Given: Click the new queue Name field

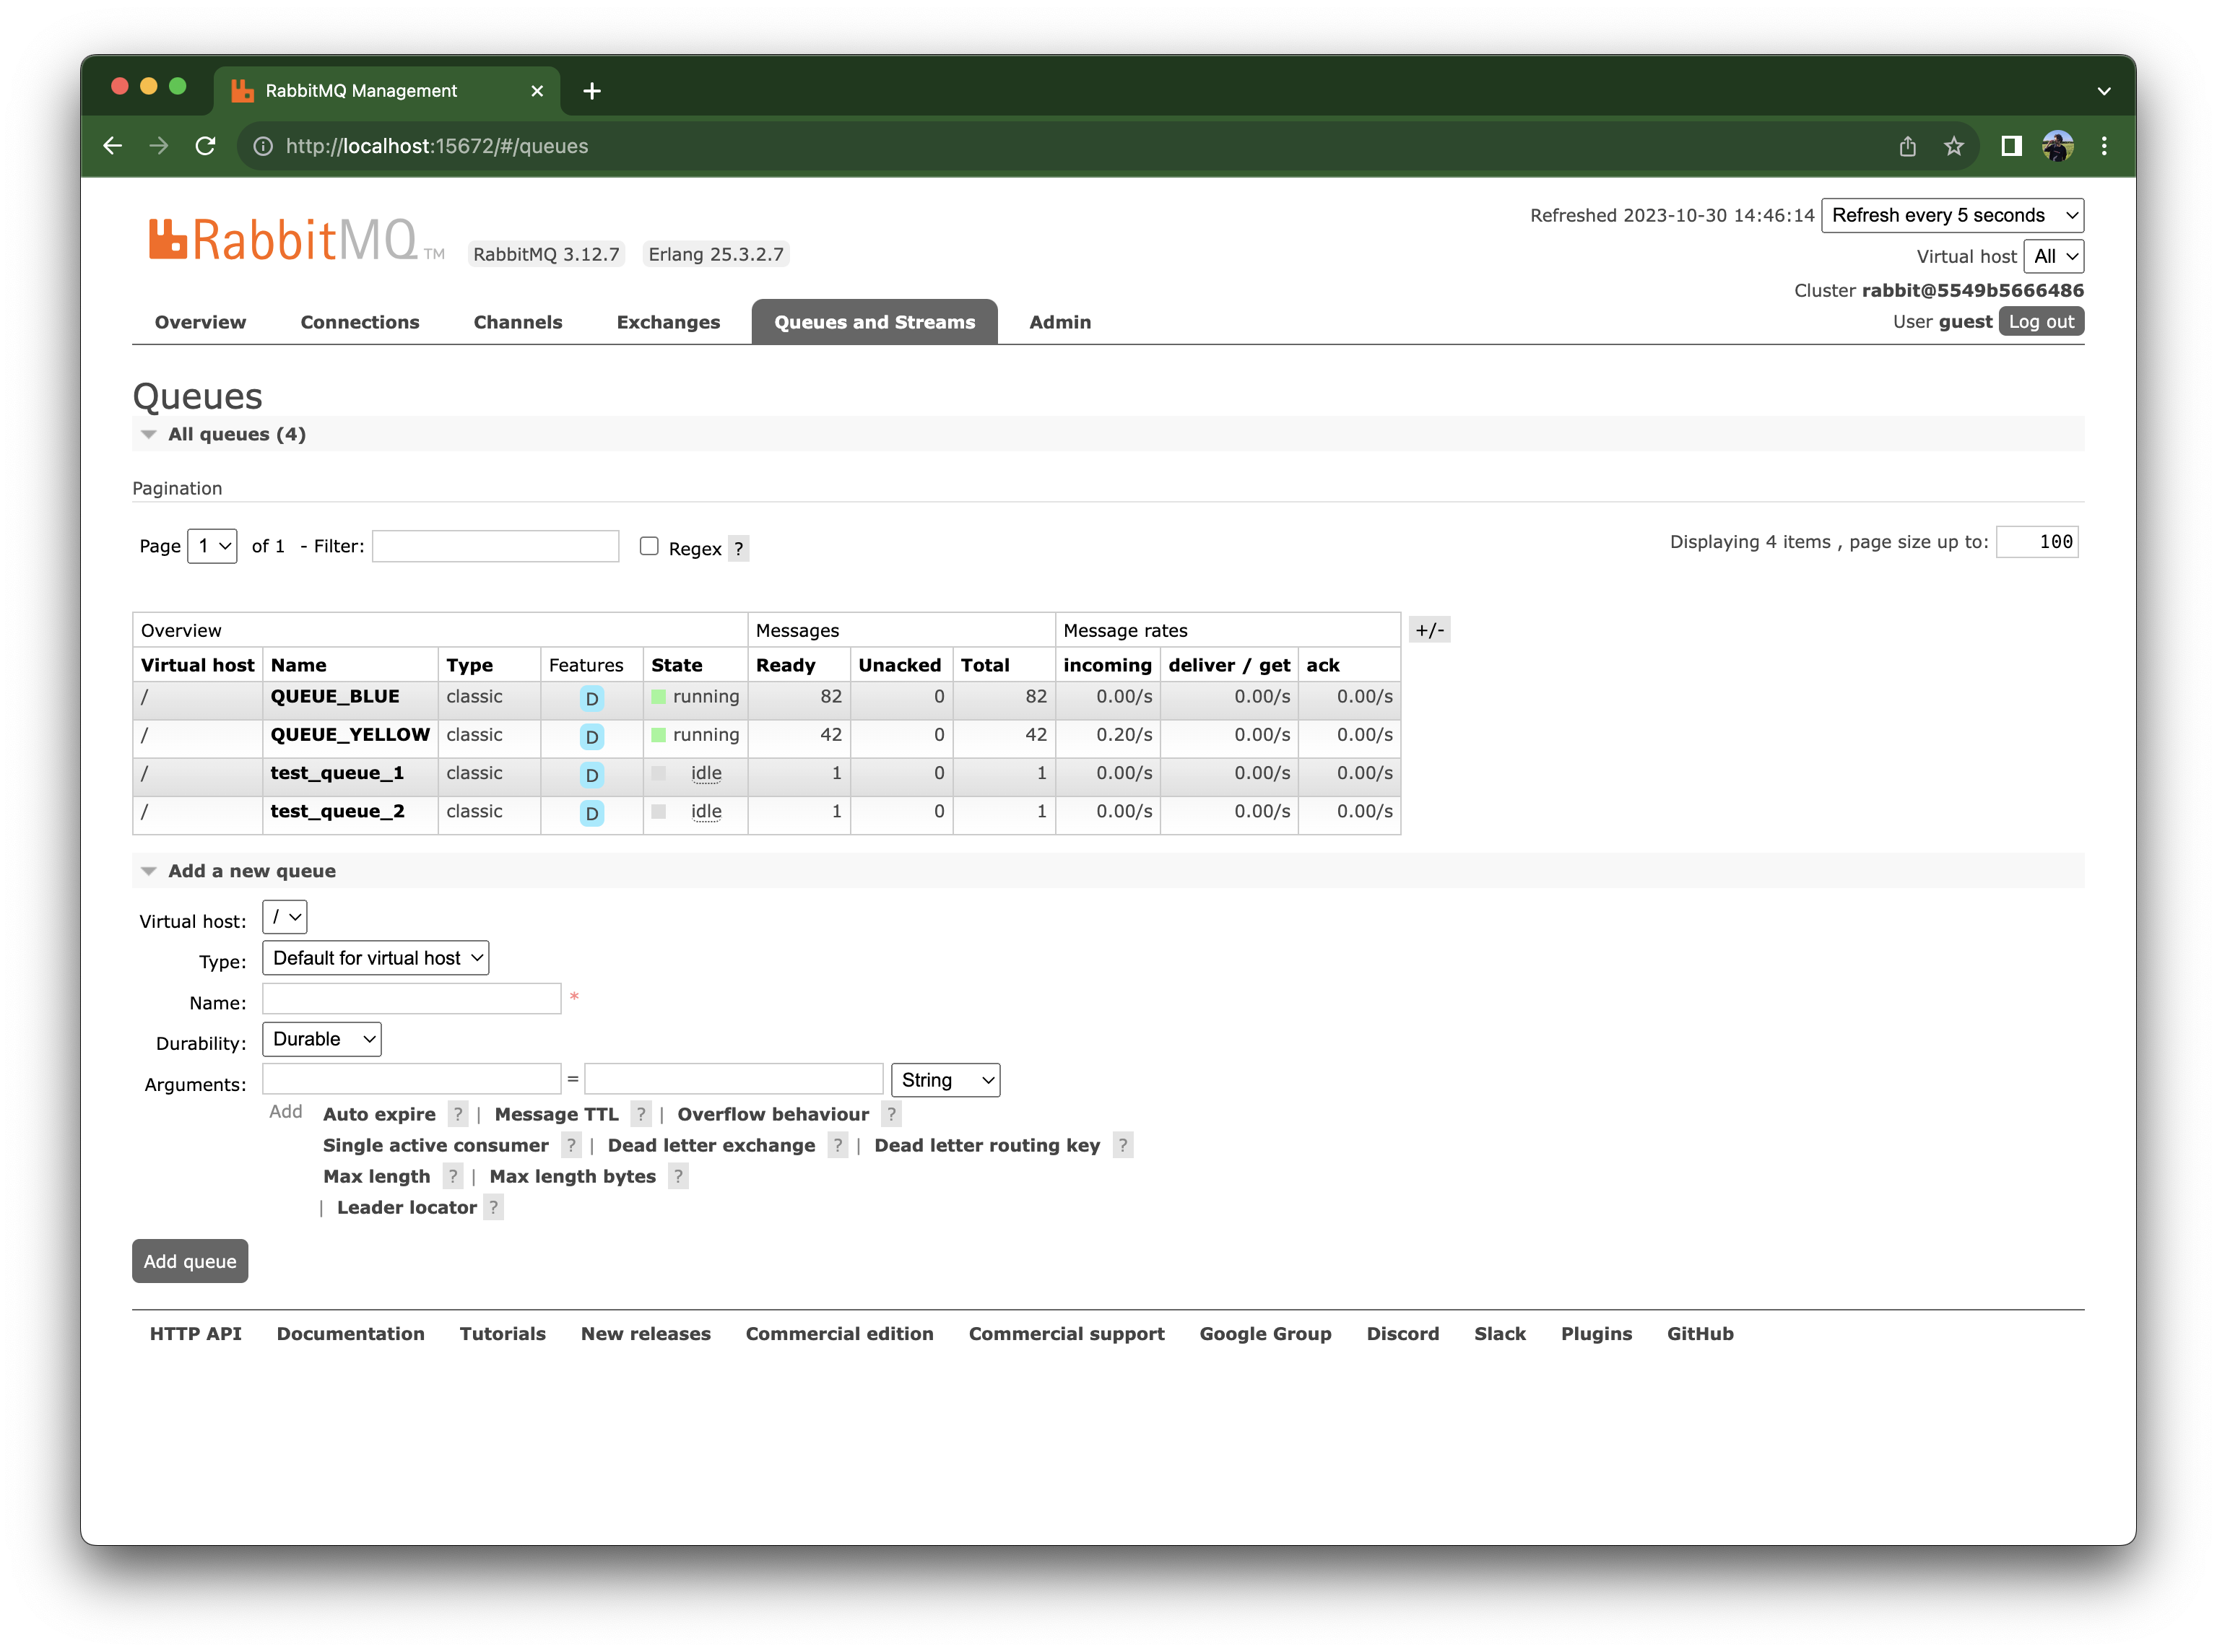Looking at the screenshot, I should pos(412,999).
